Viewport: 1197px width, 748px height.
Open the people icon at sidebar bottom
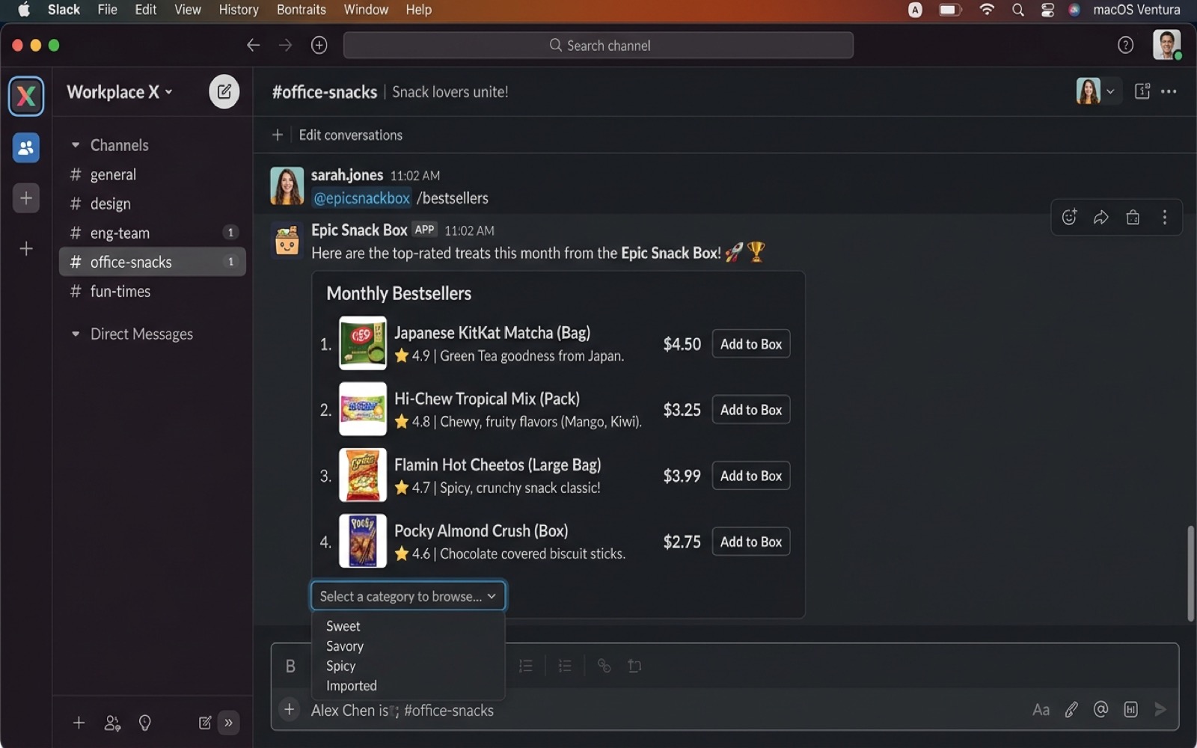112,723
